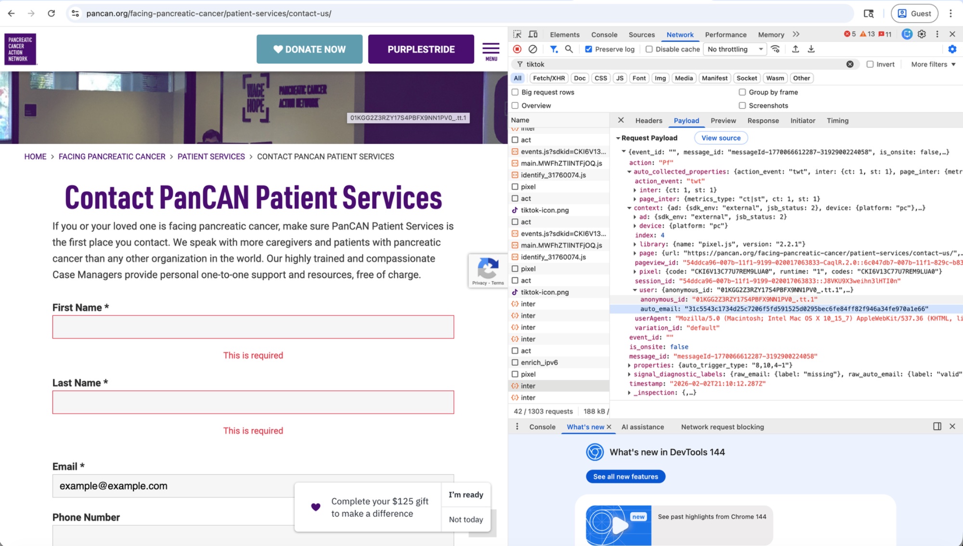The width and height of the screenshot is (963, 546).
Task: Enable network Screenshots capture
Action: click(742, 105)
